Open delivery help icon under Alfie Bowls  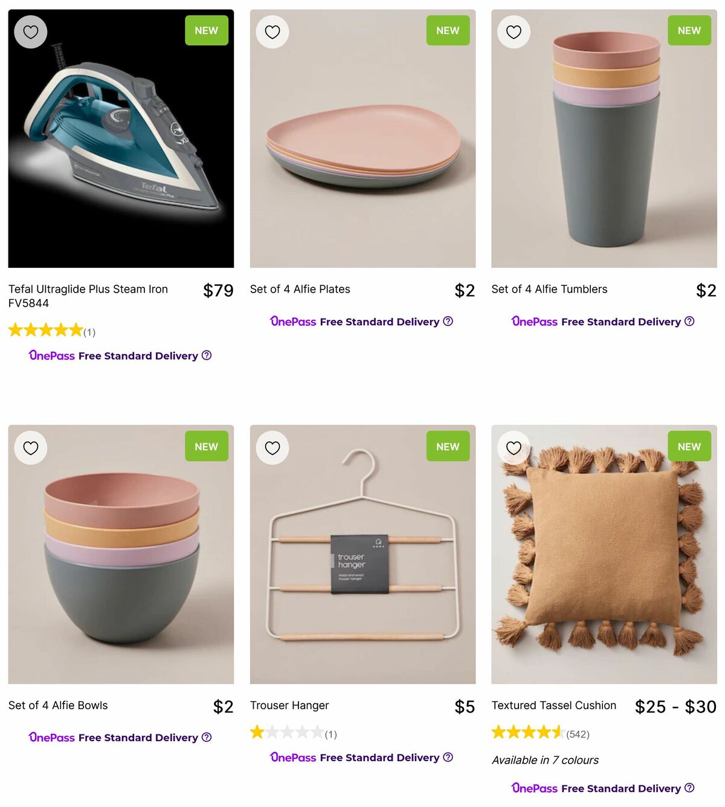coord(207,737)
